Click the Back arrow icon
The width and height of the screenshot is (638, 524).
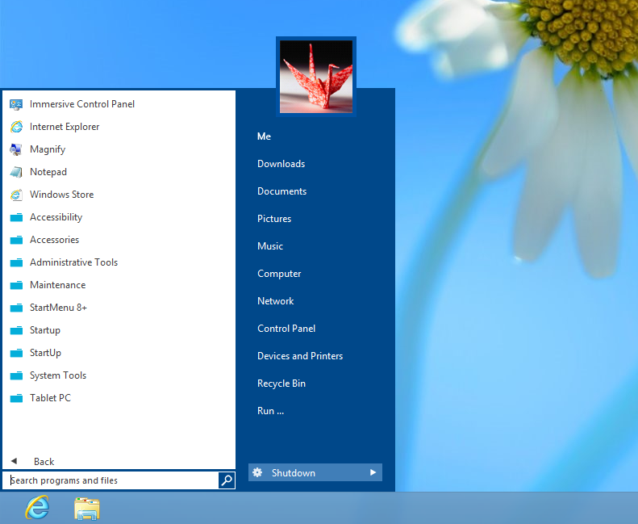click(14, 461)
